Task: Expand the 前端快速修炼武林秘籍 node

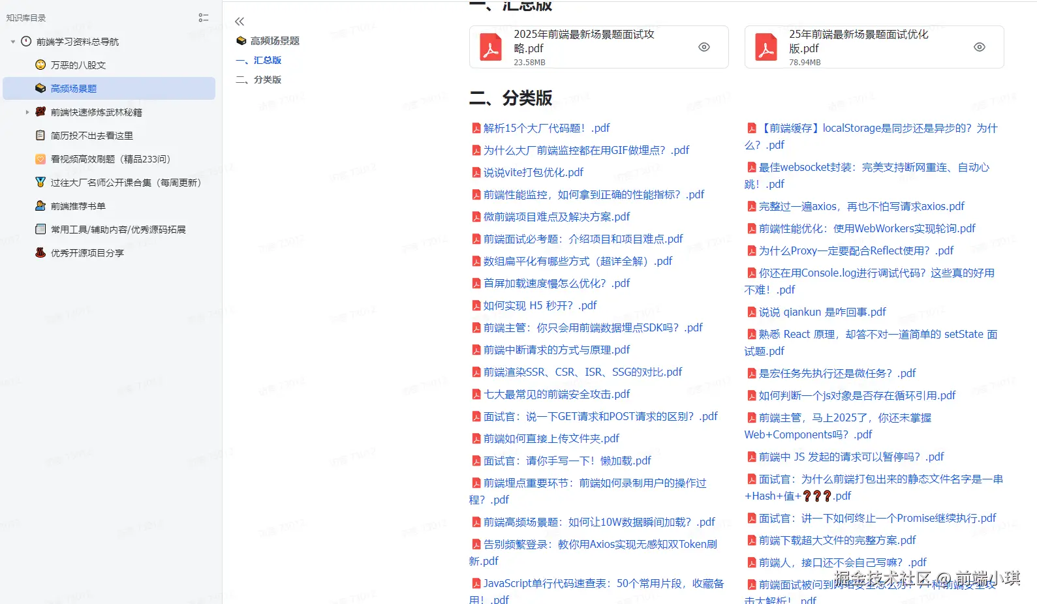Action: coord(27,112)
